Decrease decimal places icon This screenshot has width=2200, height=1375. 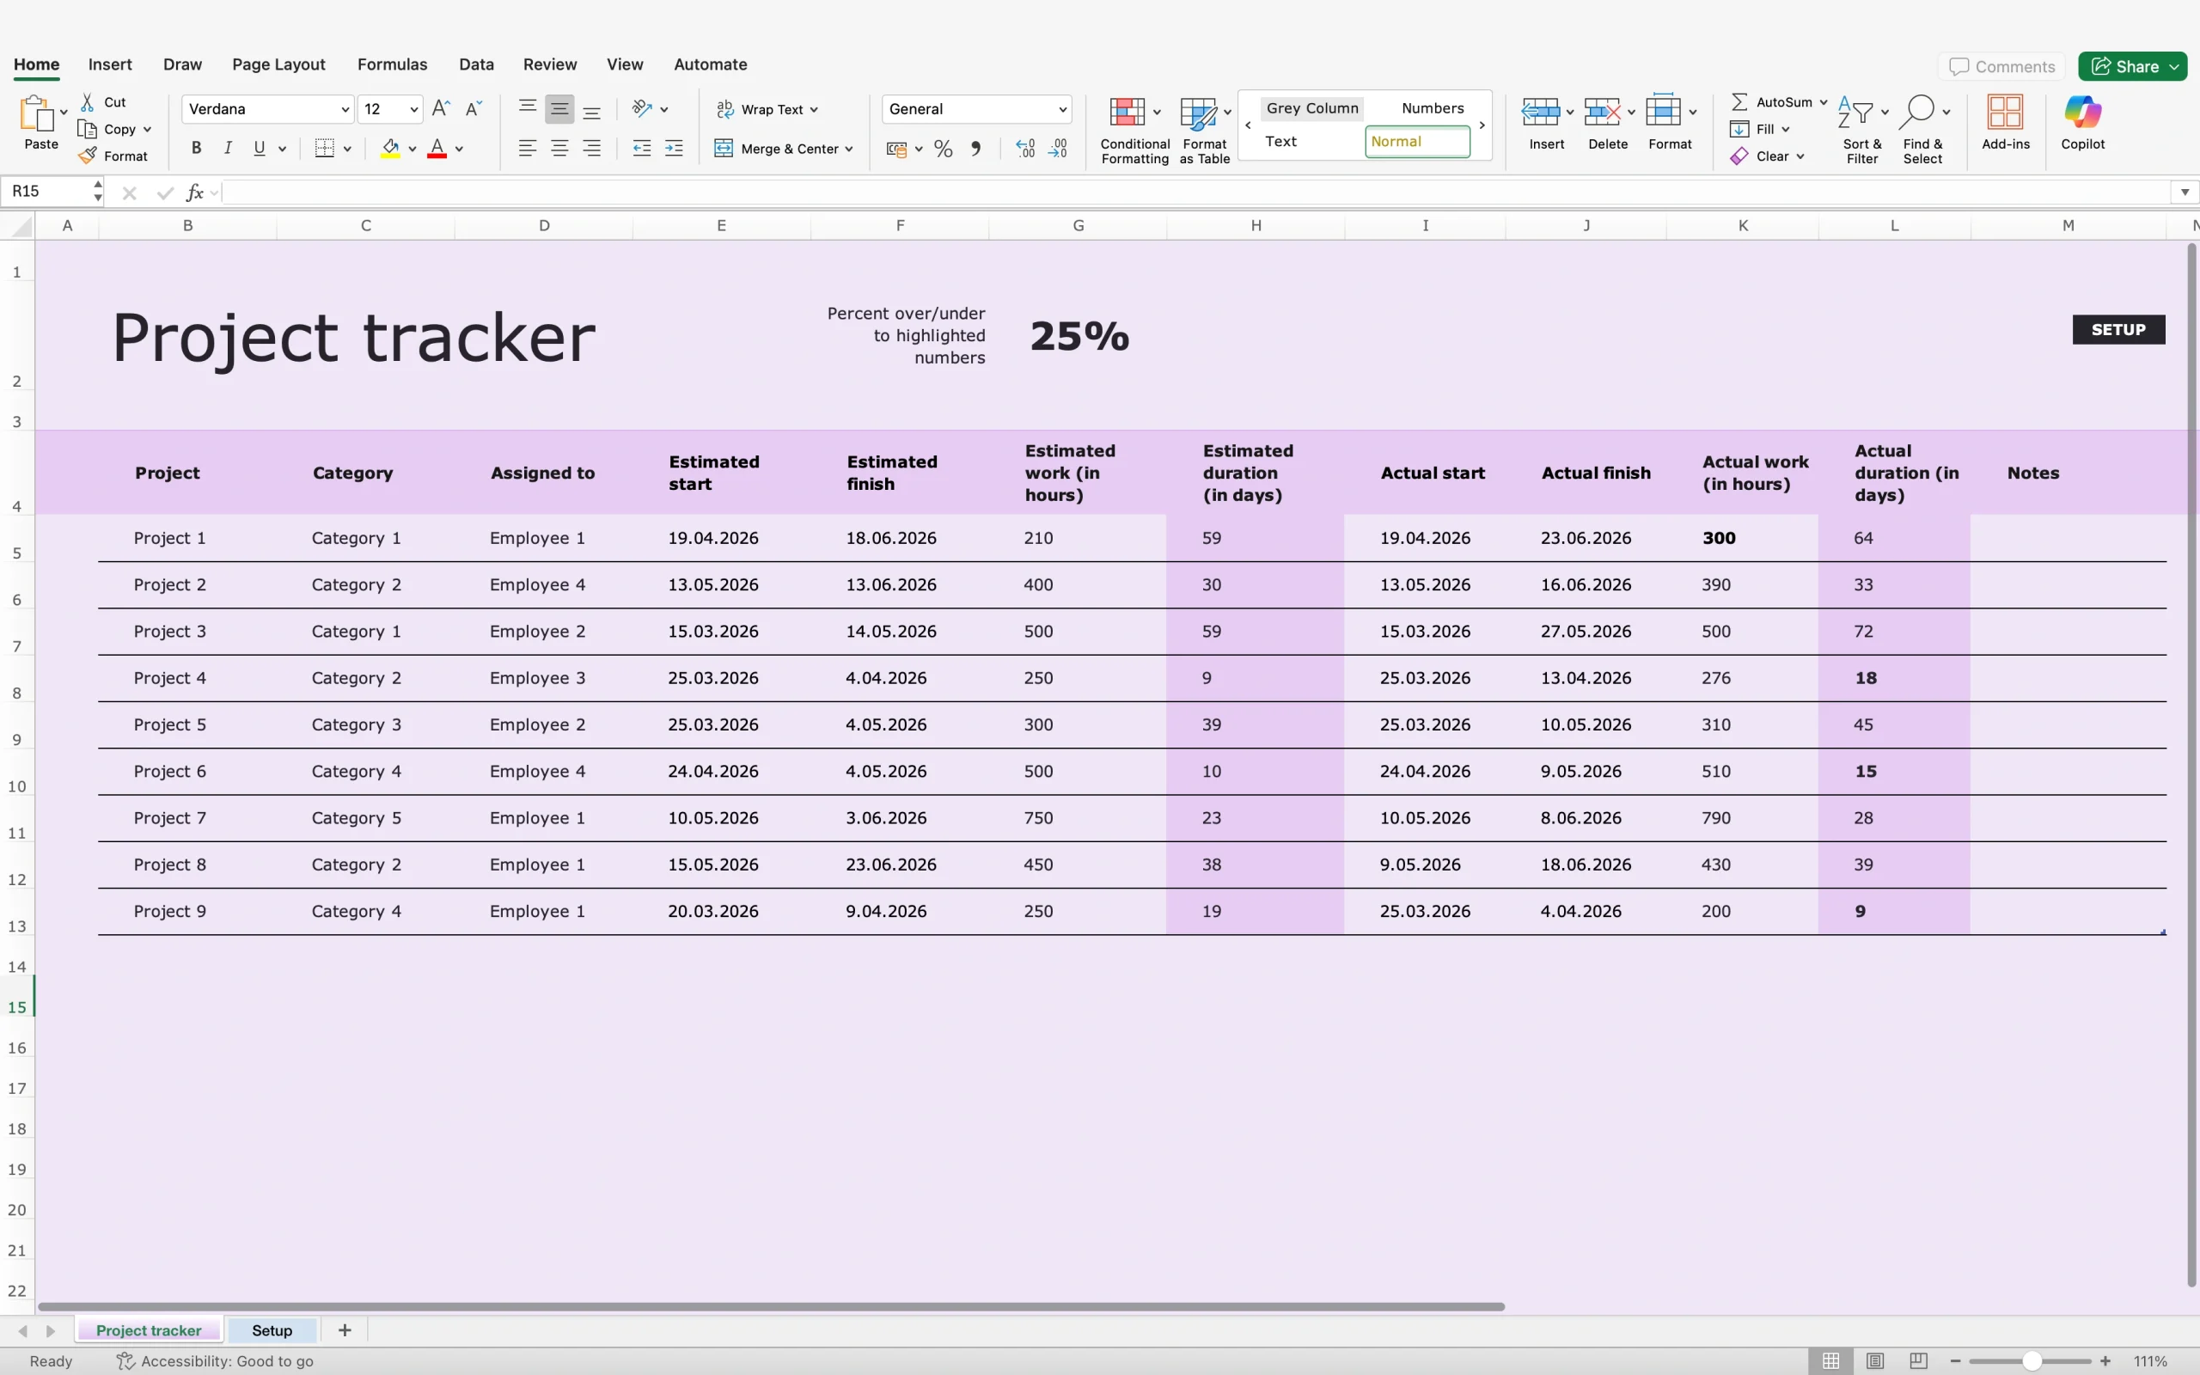(1058, 150)
